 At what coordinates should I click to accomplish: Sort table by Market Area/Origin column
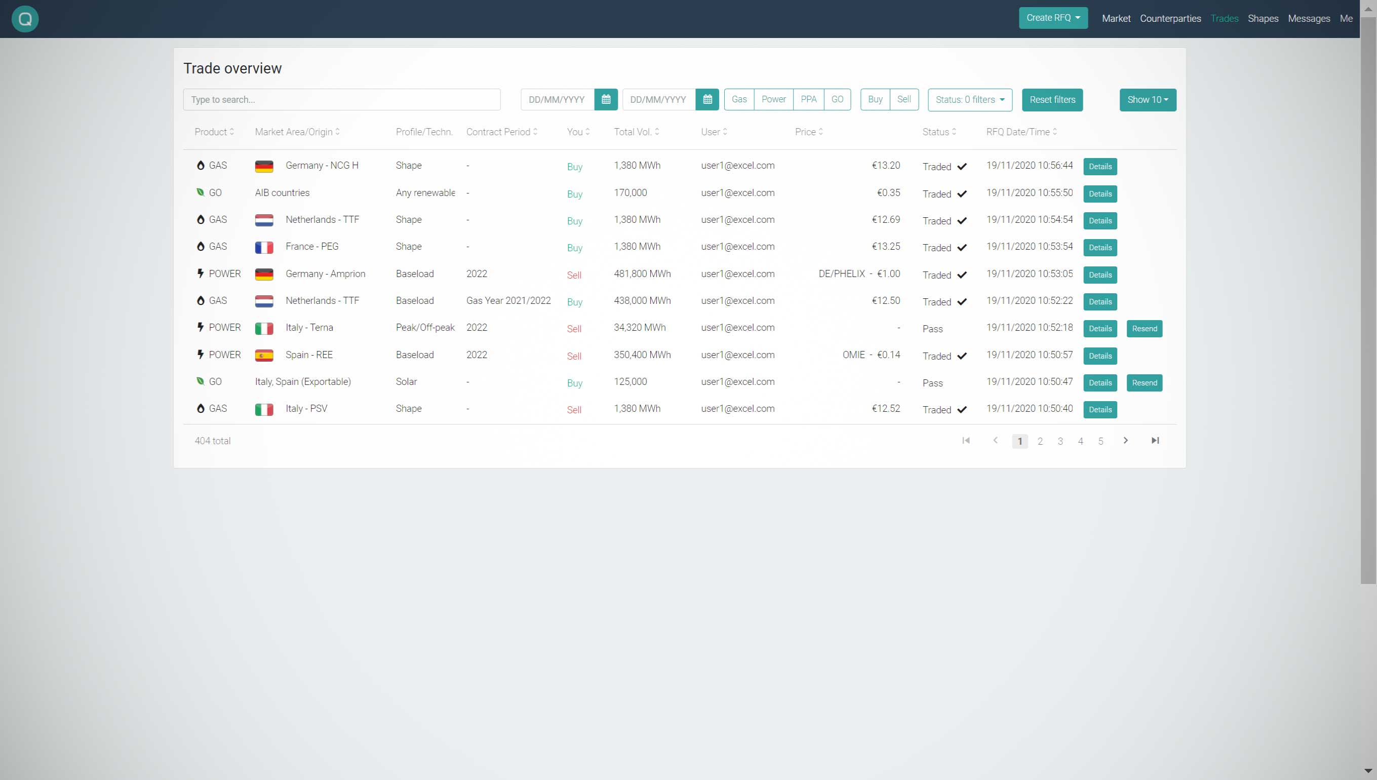pyautogui.click(x=297, y=132)
